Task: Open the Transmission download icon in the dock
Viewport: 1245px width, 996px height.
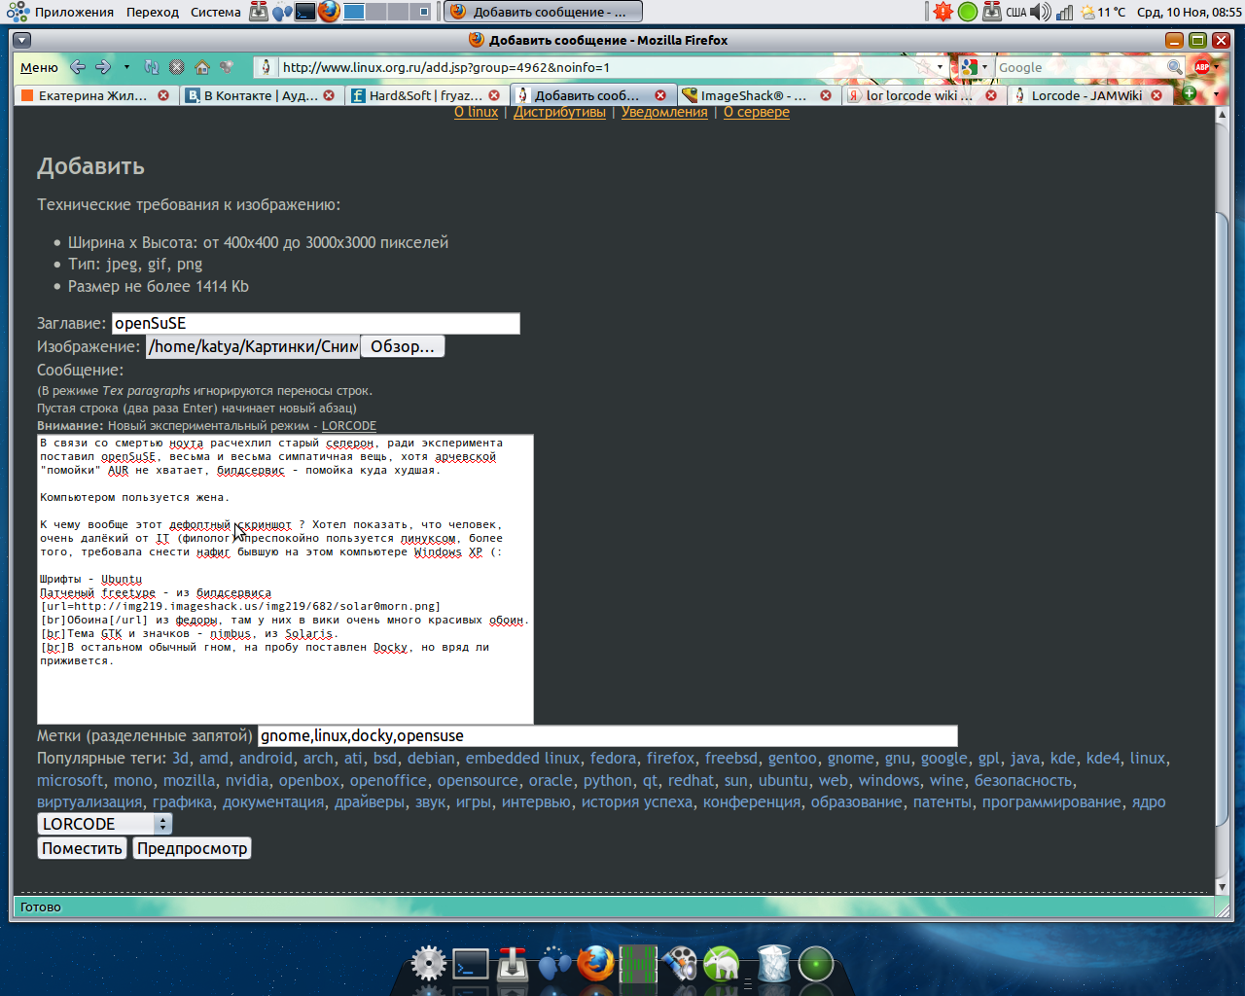Action: coord(513,964)
